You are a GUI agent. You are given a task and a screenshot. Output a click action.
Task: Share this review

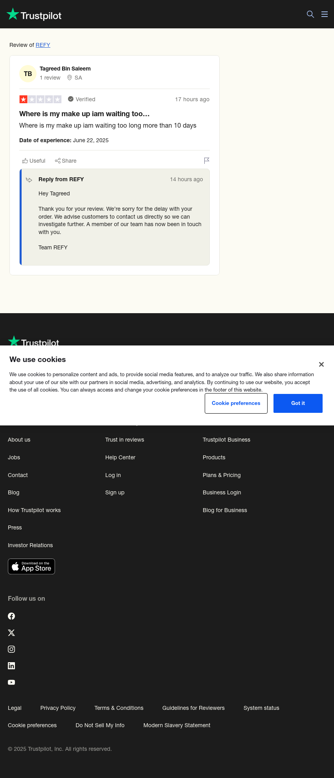click(66, 161)
